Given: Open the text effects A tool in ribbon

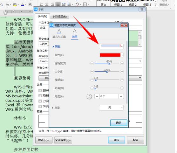Looking at the screenshot, I should pos(7,4).
